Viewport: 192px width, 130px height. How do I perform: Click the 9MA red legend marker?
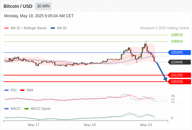pyautogui.click(x=22, y=90)
